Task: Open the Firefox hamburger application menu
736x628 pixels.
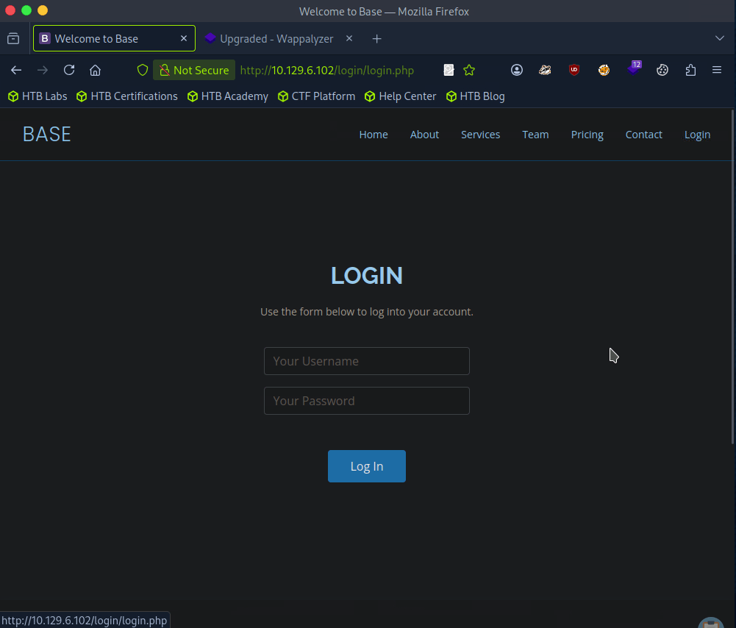Action: pyautogui.click(x=717, y=70)
